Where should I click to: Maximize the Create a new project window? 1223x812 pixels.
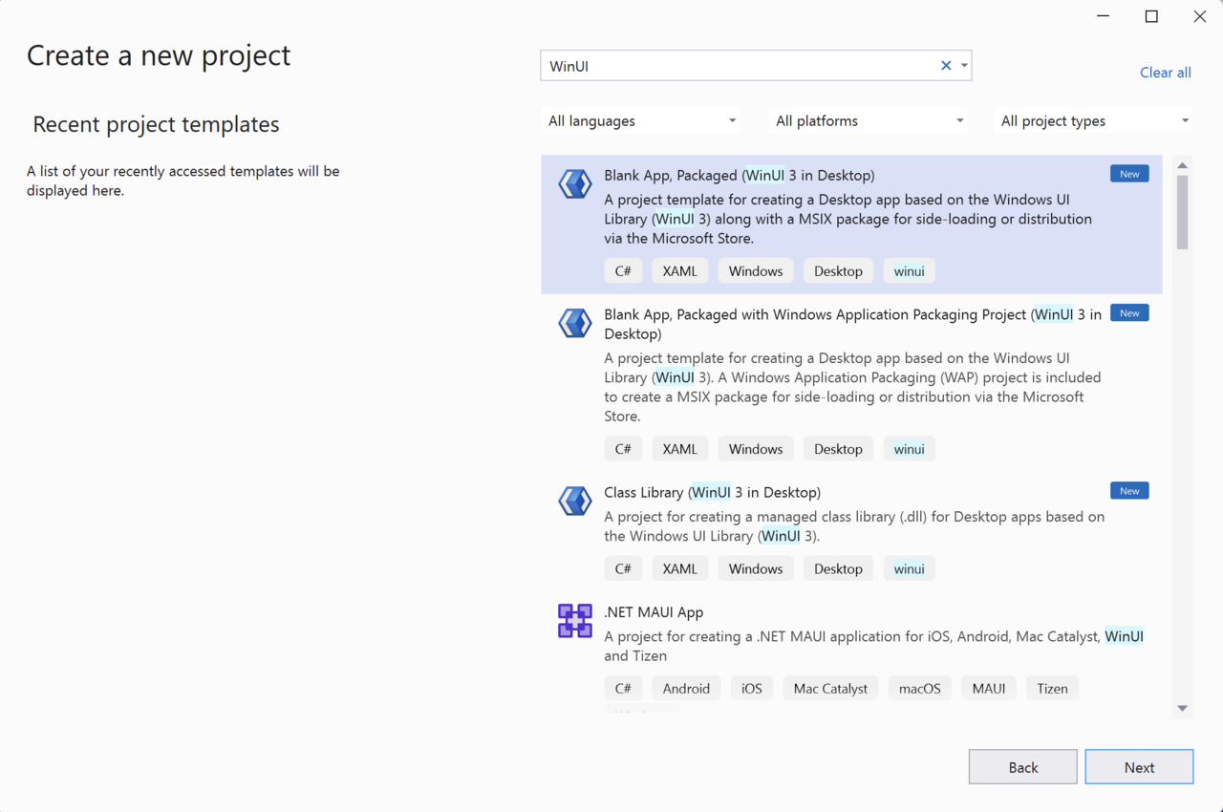pos(1151,16)
